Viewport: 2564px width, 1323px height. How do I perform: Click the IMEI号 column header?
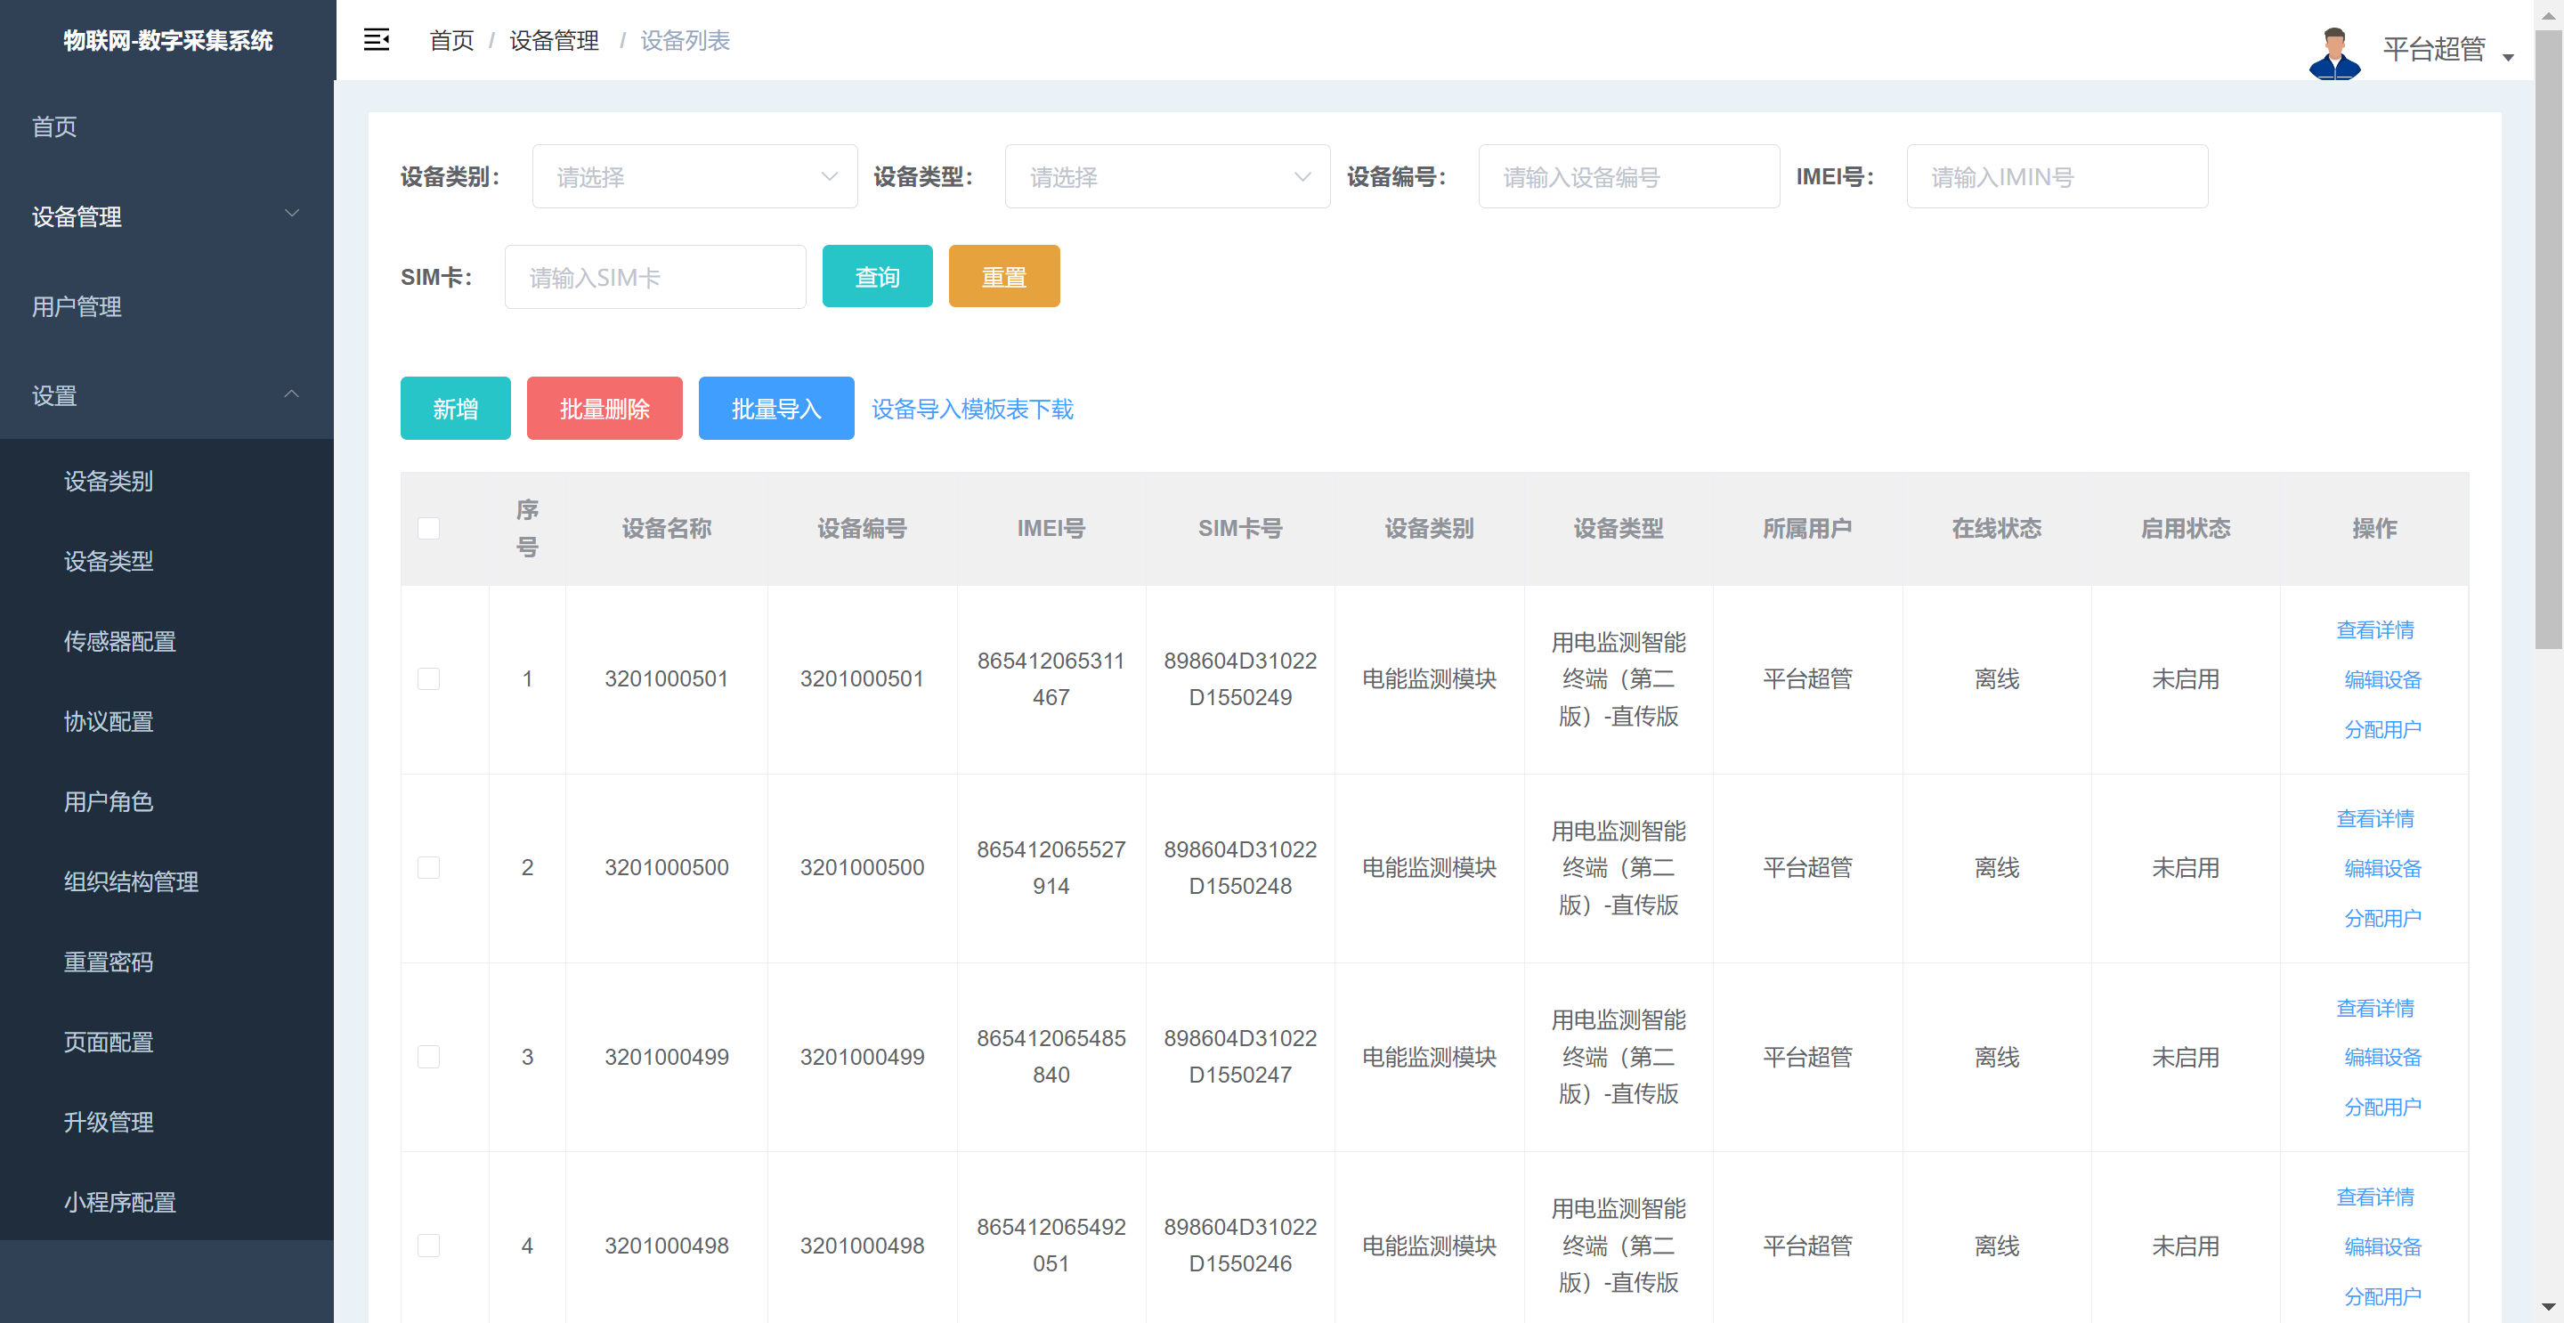tap(1051, 528)
